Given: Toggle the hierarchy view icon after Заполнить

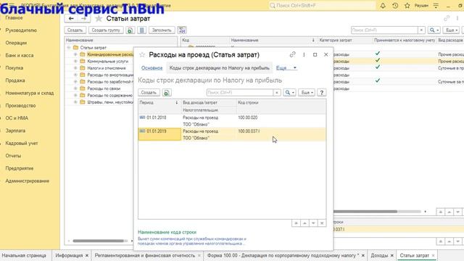Looking at the screenshot, I should 182,30.
